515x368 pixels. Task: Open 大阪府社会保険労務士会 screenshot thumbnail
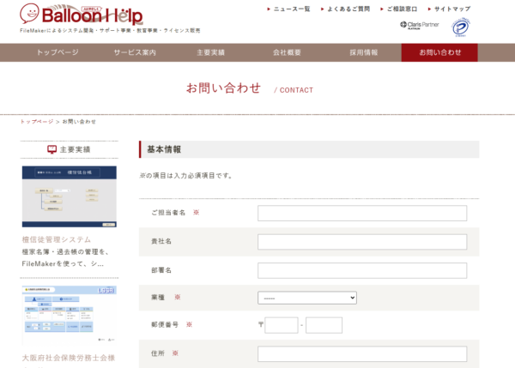click(70, 315)
